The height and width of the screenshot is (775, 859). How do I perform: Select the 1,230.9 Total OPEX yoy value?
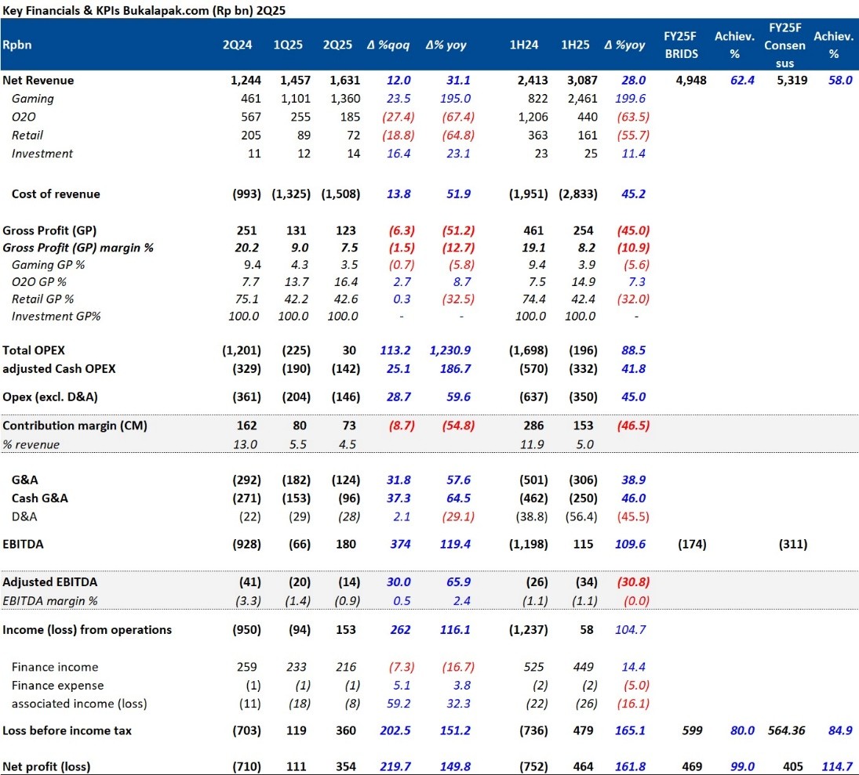(446, 350)
